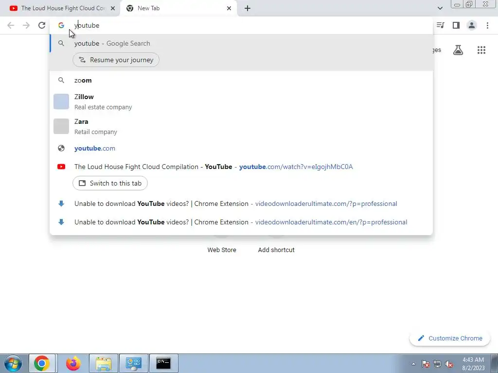Click the Zara suggestion thumbnail
Viewport: 498px width, 373px height.
coord(61,126)
